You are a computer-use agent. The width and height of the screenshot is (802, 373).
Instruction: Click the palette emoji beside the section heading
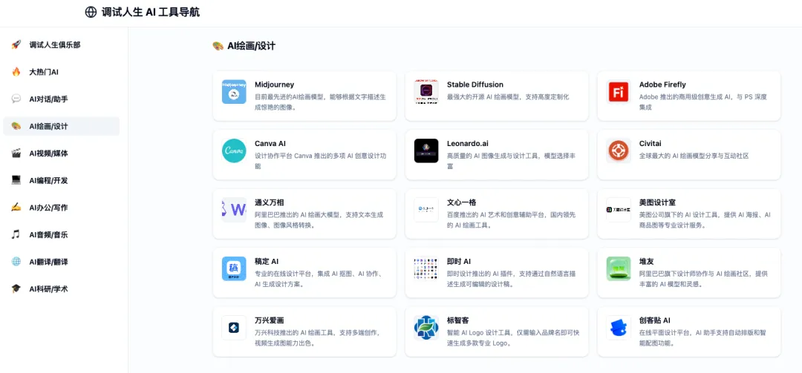click(218, 46)
